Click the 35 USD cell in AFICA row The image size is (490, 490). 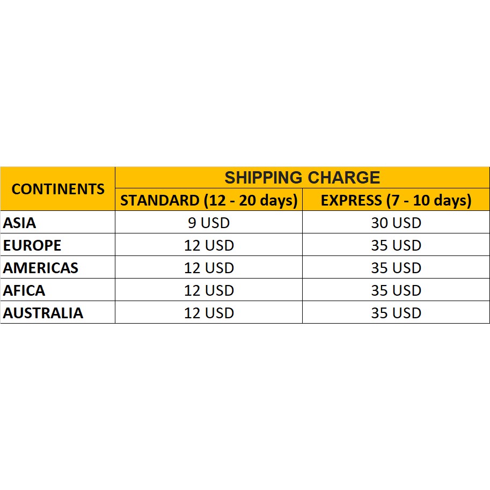(396, 290)
